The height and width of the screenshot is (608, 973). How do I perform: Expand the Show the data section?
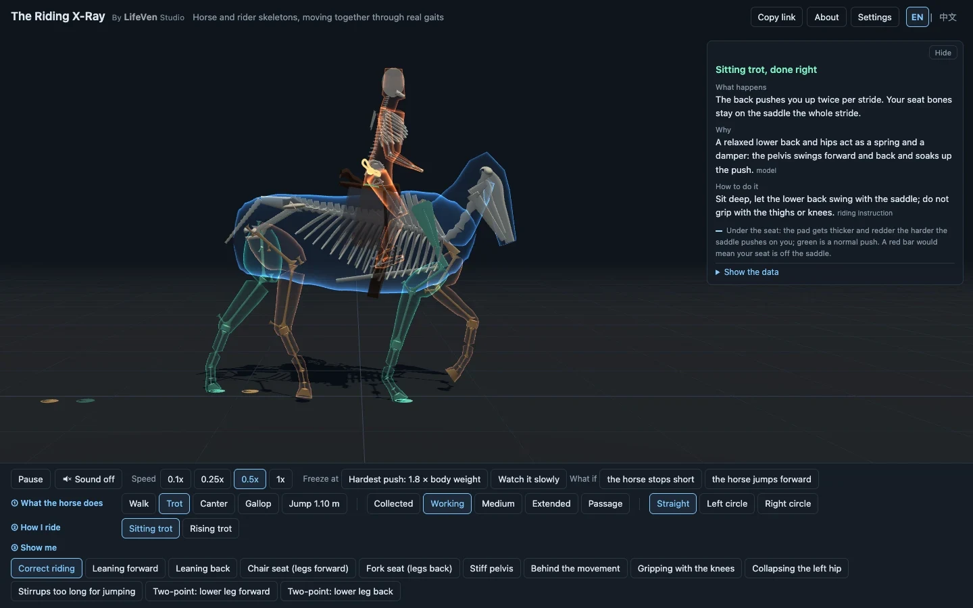747,272
